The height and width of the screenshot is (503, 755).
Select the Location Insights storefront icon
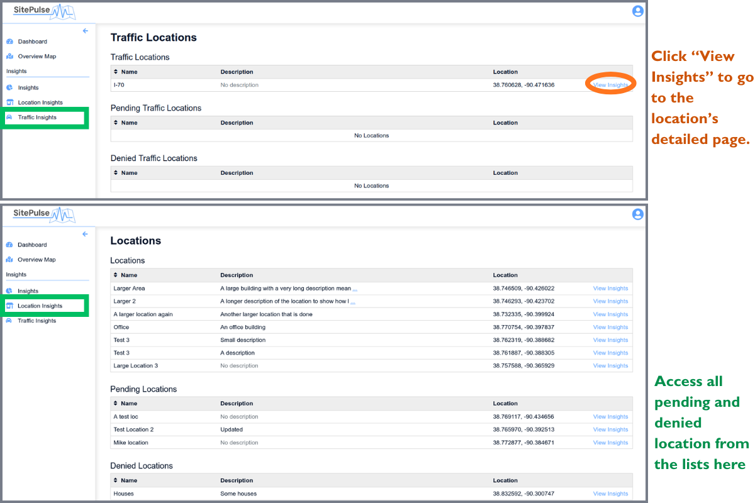[11, 102]
